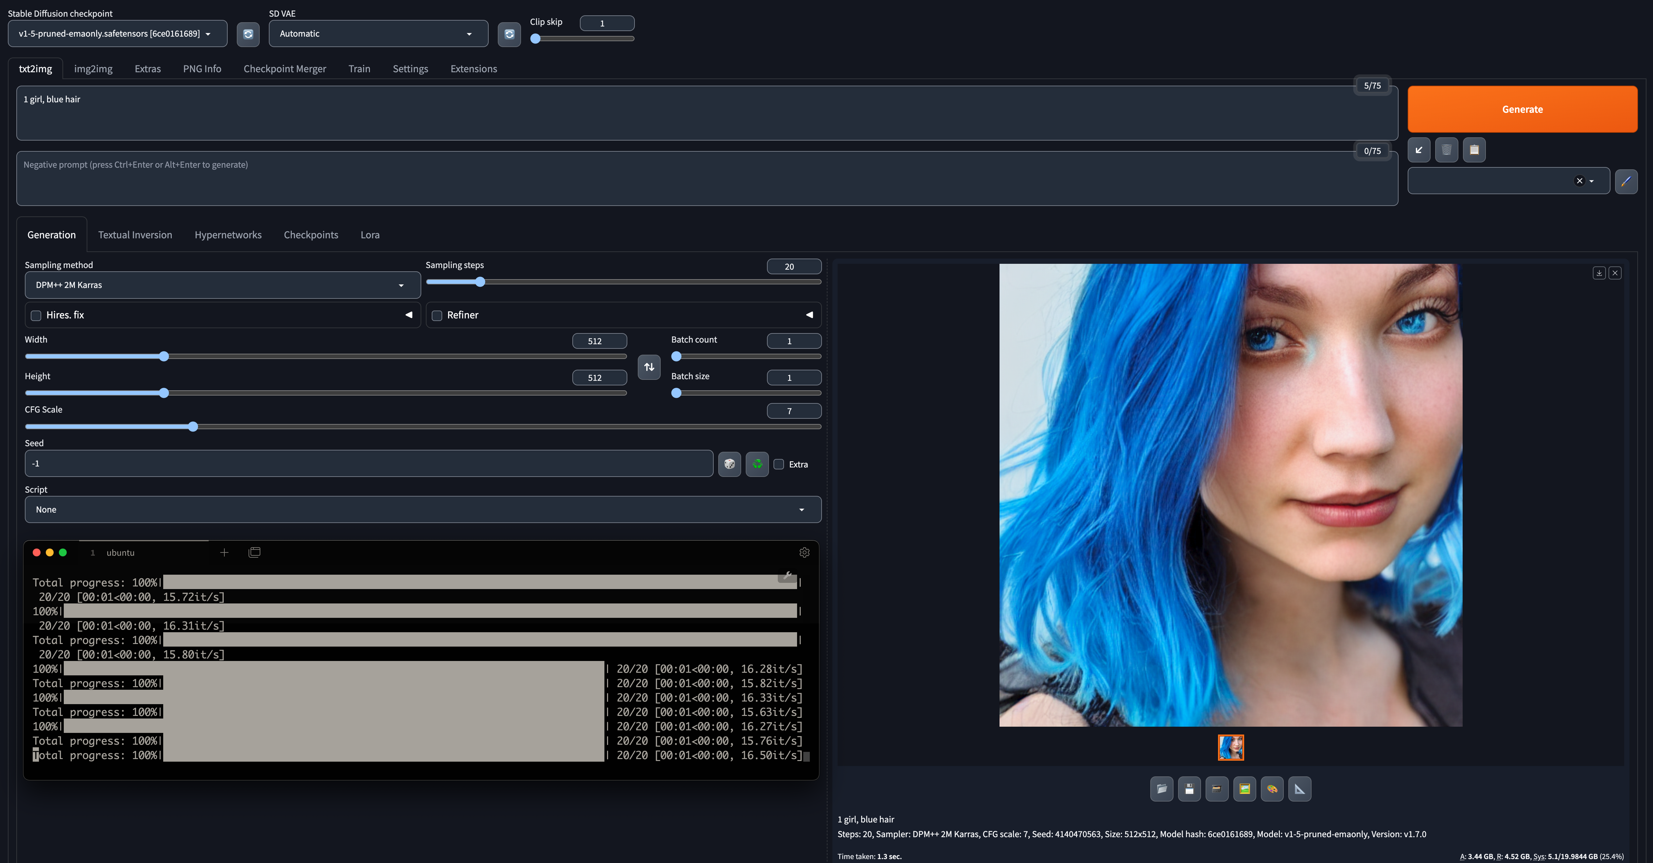
Task: Clear the prompt with trash icon
Action: click(x=1446, y=149)
